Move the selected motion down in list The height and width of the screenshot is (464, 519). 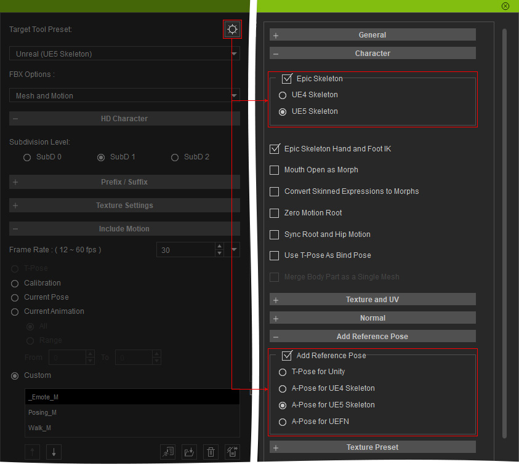pyautogui.click(x=54, y=452)
